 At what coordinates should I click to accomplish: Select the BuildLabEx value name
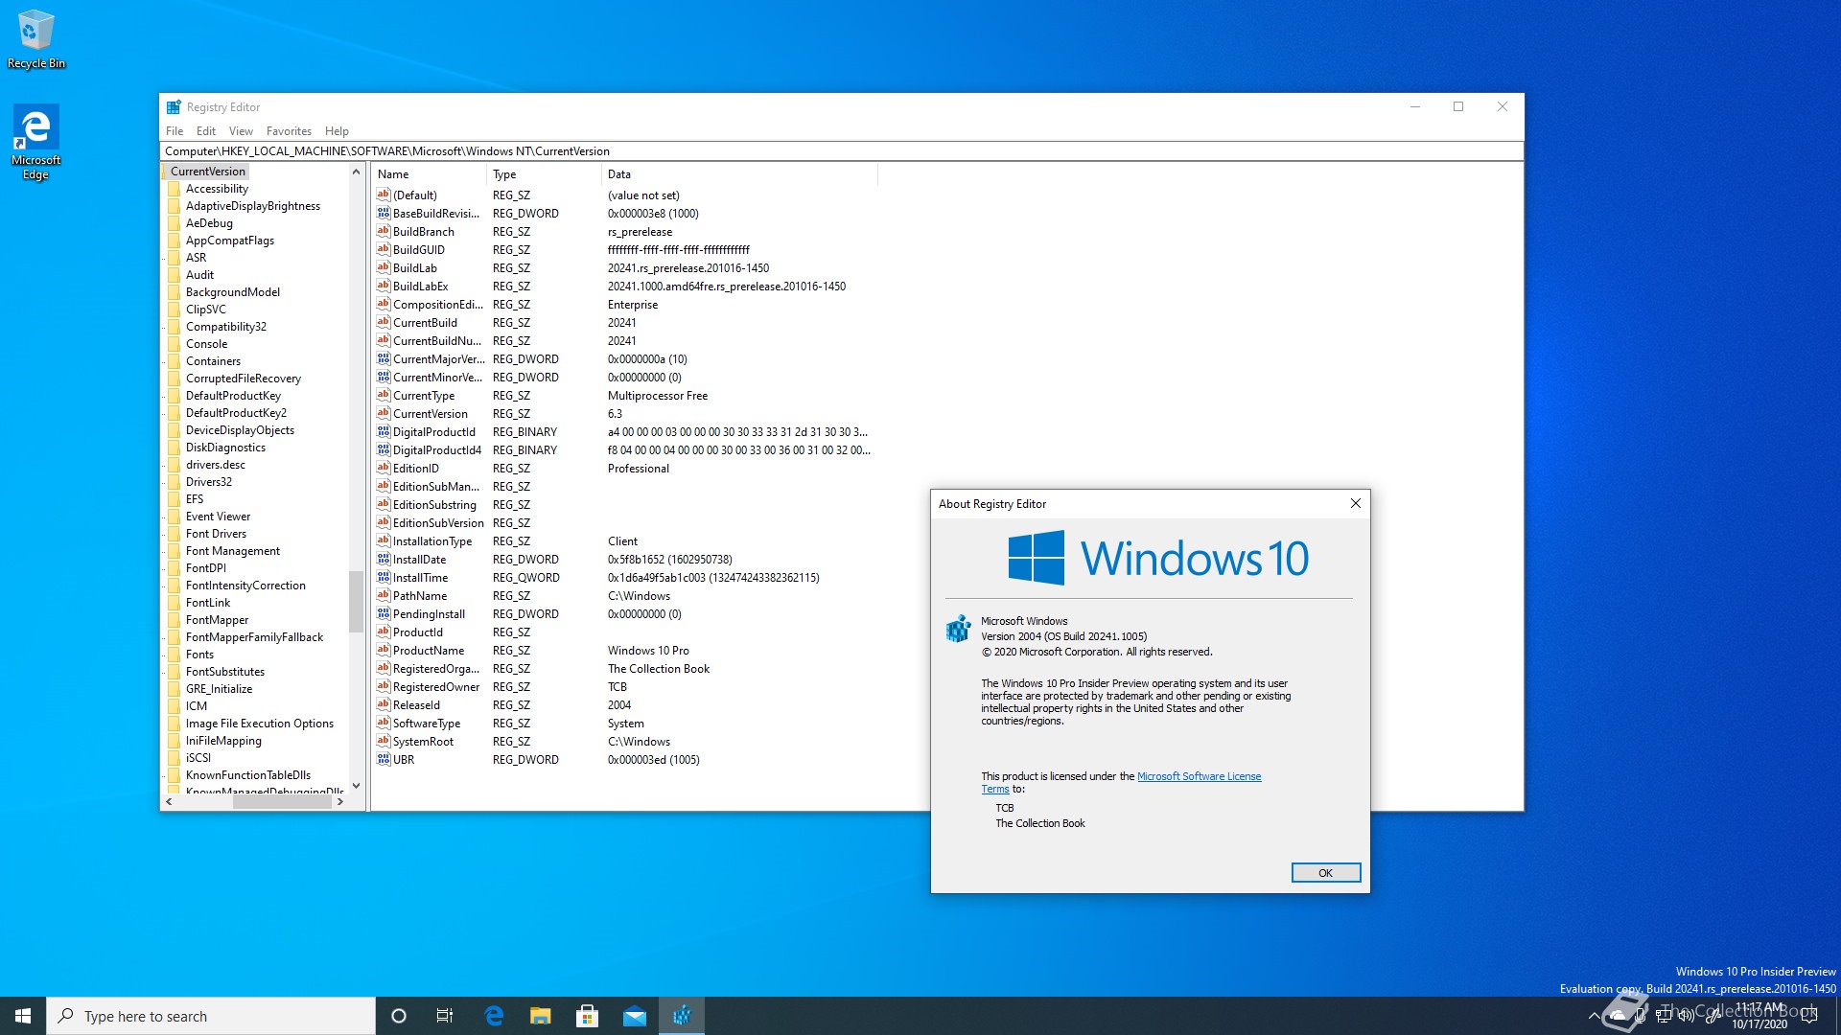420,286
